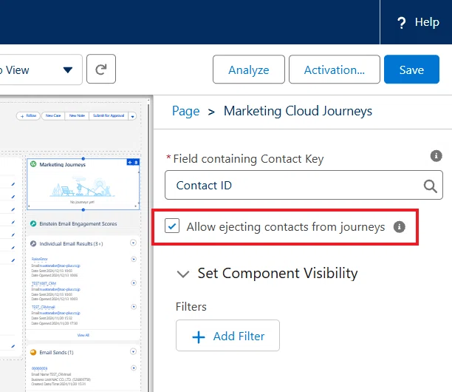Click the Marketing Cloud Journeys breadcrumb title
Screen dimensions: 452x392
pyautogui.click(x=298, y=112)
